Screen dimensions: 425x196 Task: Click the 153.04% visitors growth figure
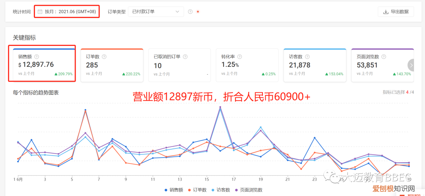[x=334, y=73]
